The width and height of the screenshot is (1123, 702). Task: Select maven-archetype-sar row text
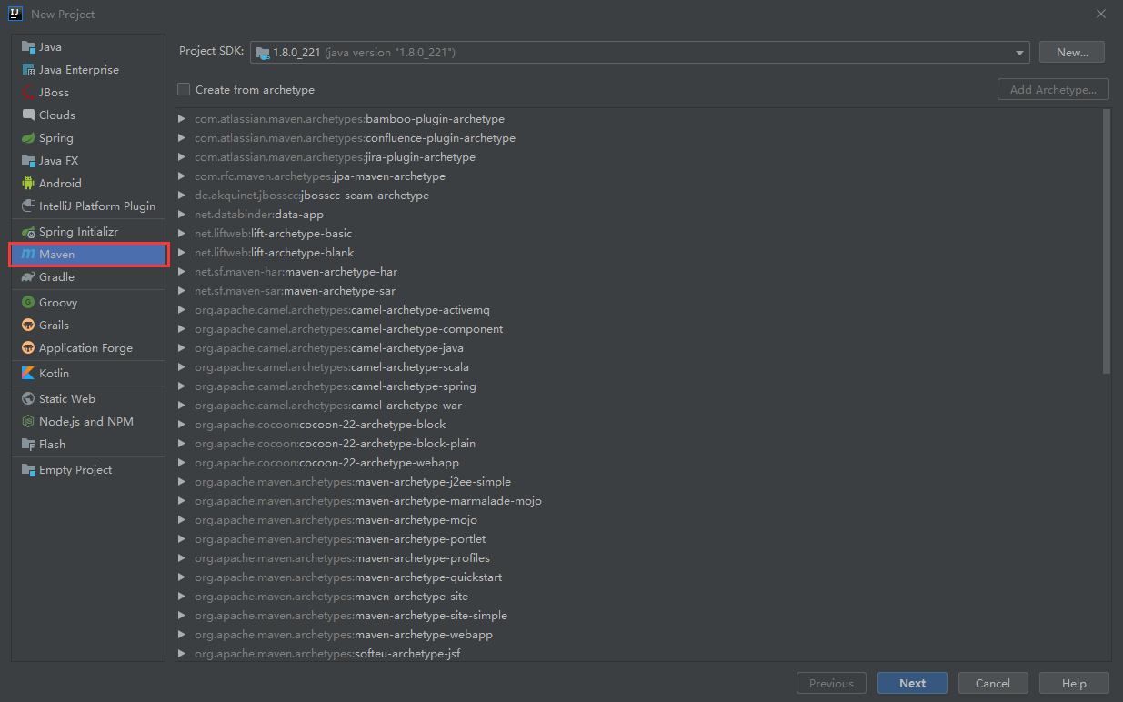(295, 291)
